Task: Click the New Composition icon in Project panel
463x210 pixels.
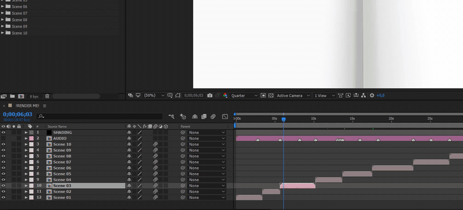Action: click(x=21, y=96)
